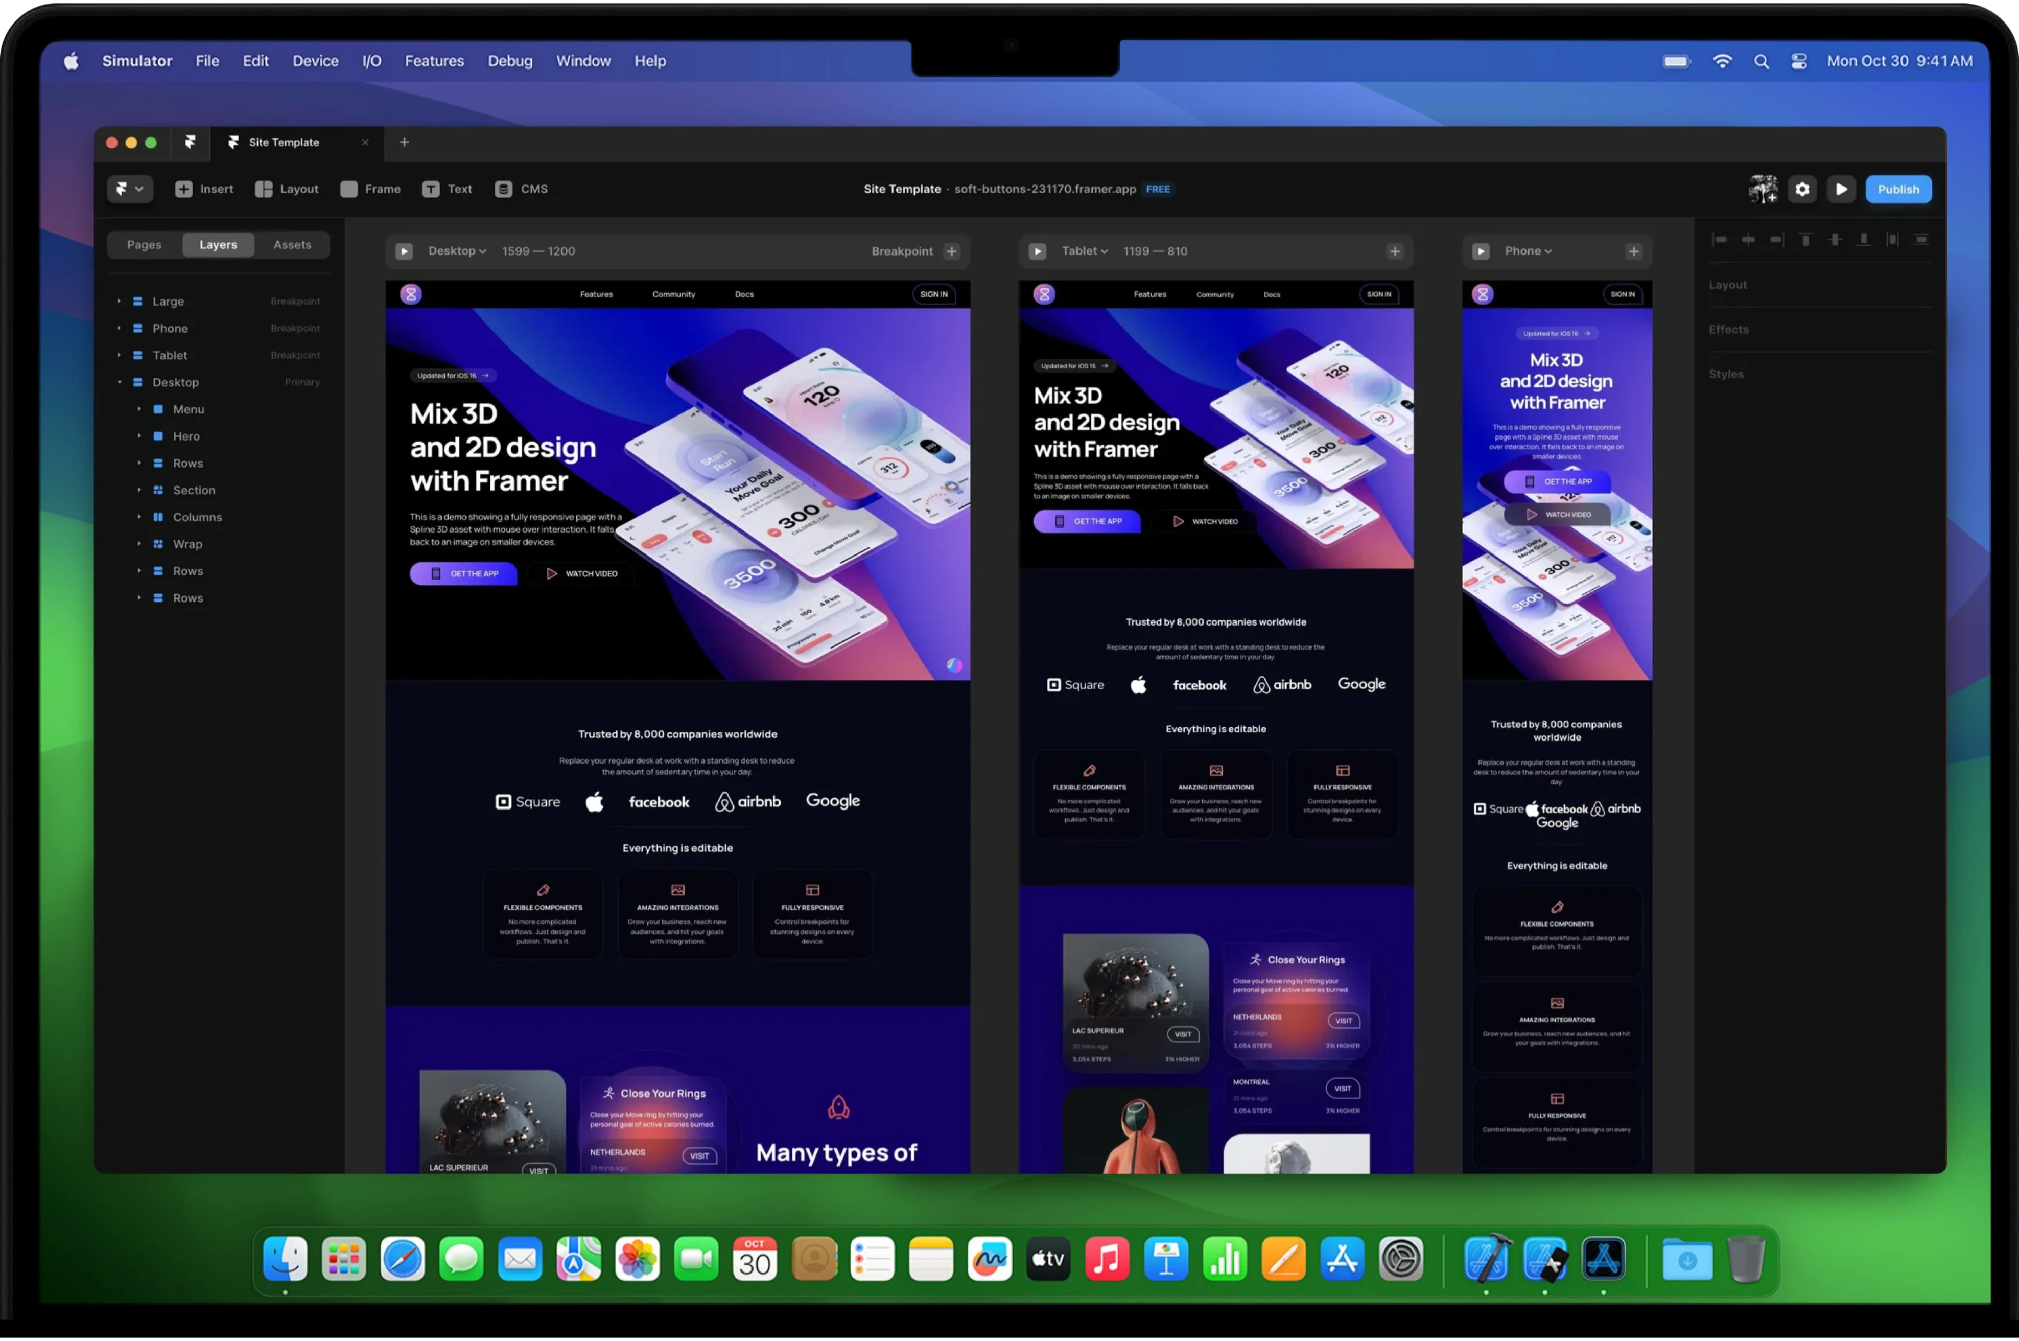The width and height of the screenshot is (2019, 1341).
Task: Play the Desktop breakpoint preview
Action: tap(404, 251)
